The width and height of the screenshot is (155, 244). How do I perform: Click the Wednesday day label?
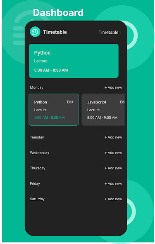[40, 152]
